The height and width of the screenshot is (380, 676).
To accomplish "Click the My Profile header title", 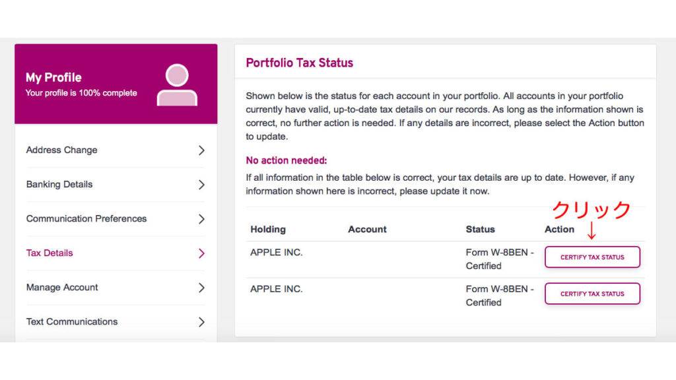I will (x=53, y=78).
